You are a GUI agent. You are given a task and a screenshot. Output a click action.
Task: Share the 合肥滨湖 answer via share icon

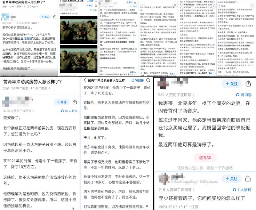(x=55, y=17)
